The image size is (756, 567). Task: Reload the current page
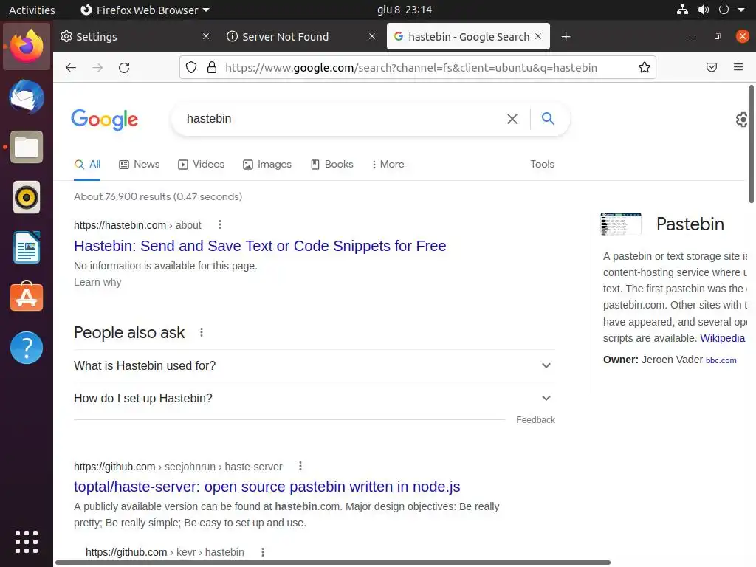(124, 67)
